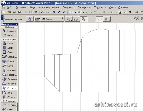
Task: Open the guide lines options arrow
Action: [75, 12]
